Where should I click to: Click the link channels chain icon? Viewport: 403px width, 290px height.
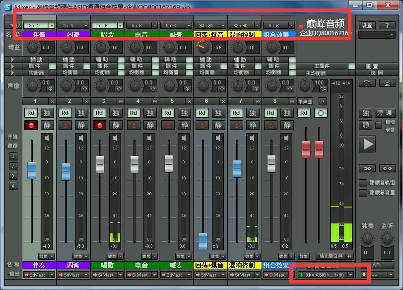[x=367, y=169]
